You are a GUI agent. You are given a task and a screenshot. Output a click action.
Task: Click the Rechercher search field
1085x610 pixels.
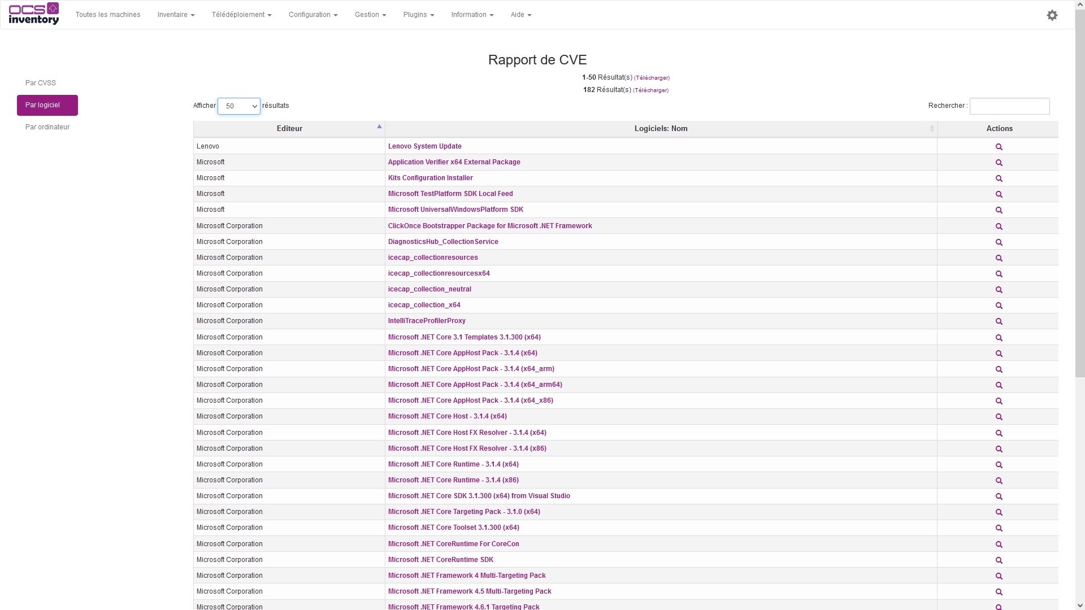tap(1009, 106)
